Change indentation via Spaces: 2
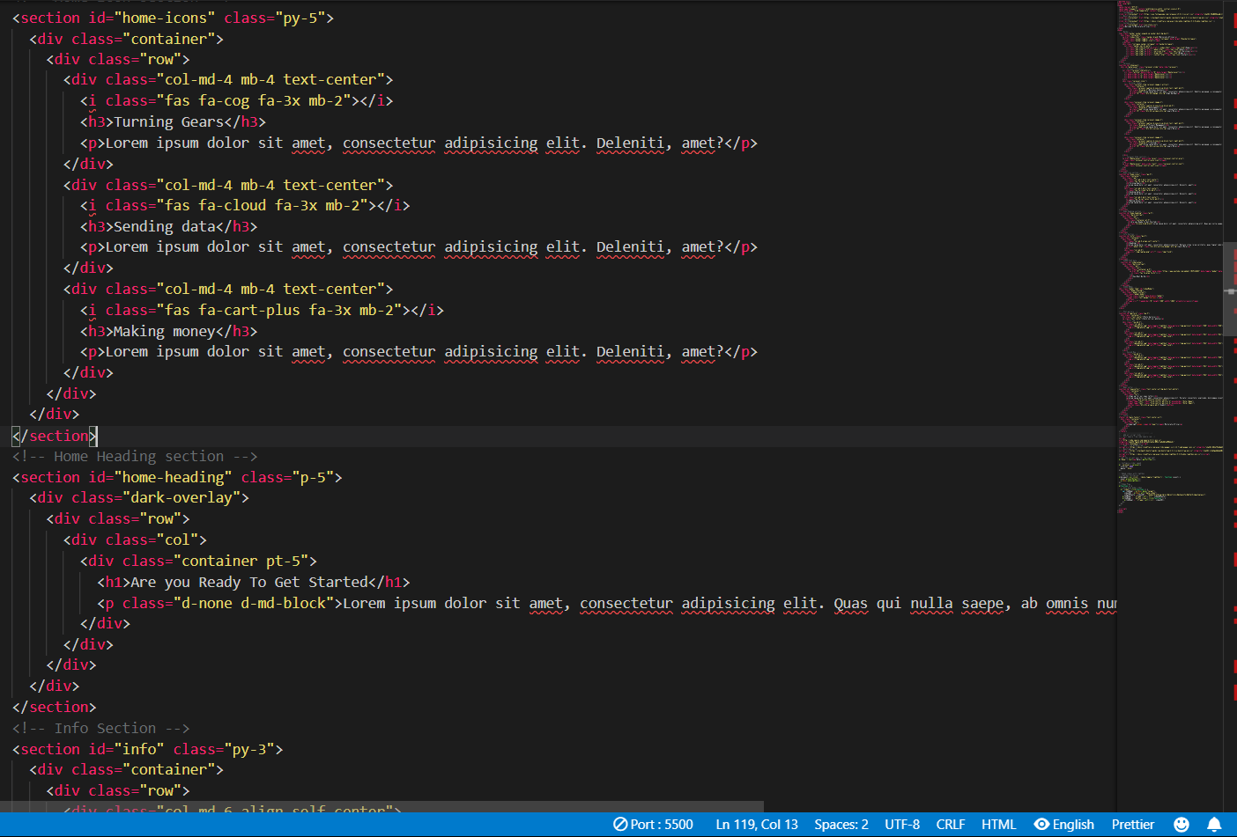The height and width of the screenshot is (837, 1237). (841, 825)
